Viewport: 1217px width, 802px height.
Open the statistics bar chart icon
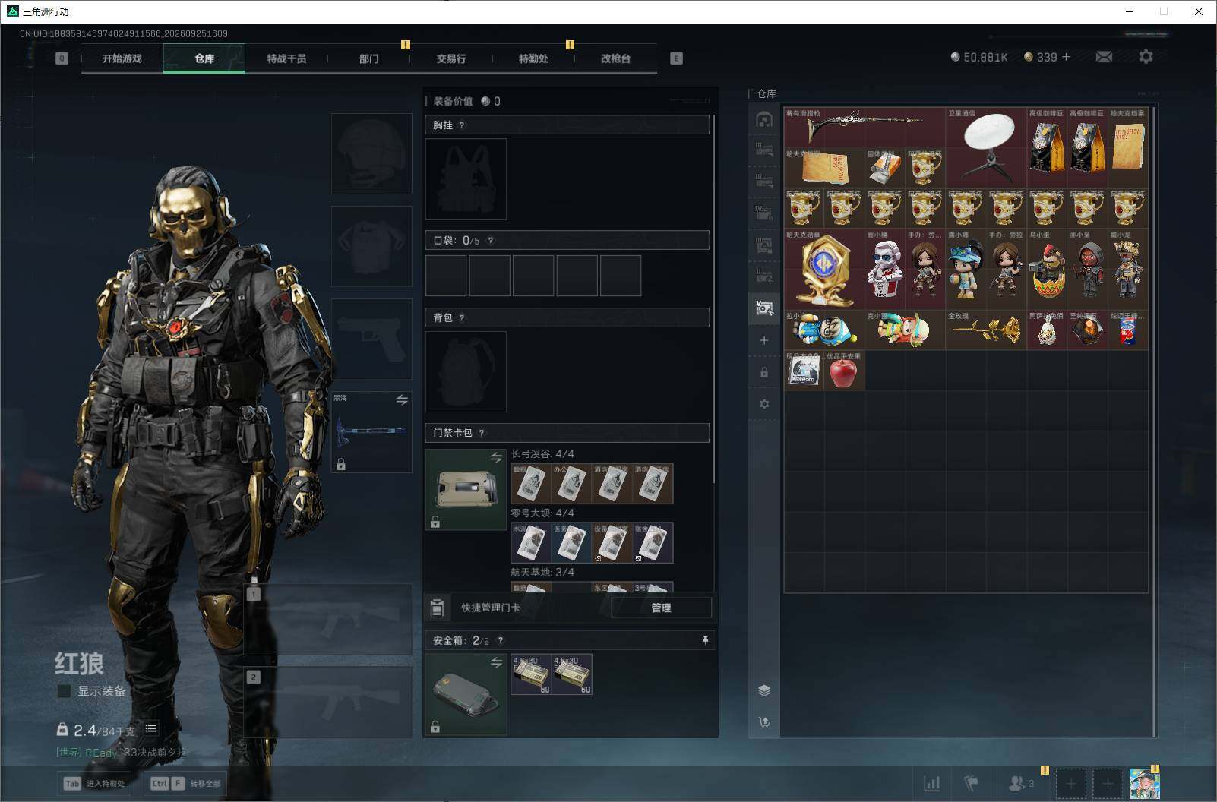click(x=931, y=783)
